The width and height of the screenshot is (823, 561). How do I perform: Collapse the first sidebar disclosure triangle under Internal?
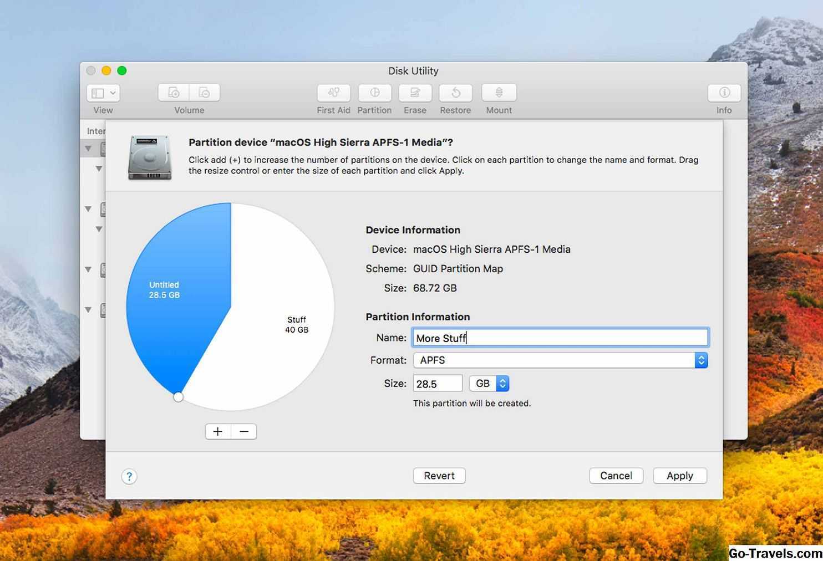[88, 149]
